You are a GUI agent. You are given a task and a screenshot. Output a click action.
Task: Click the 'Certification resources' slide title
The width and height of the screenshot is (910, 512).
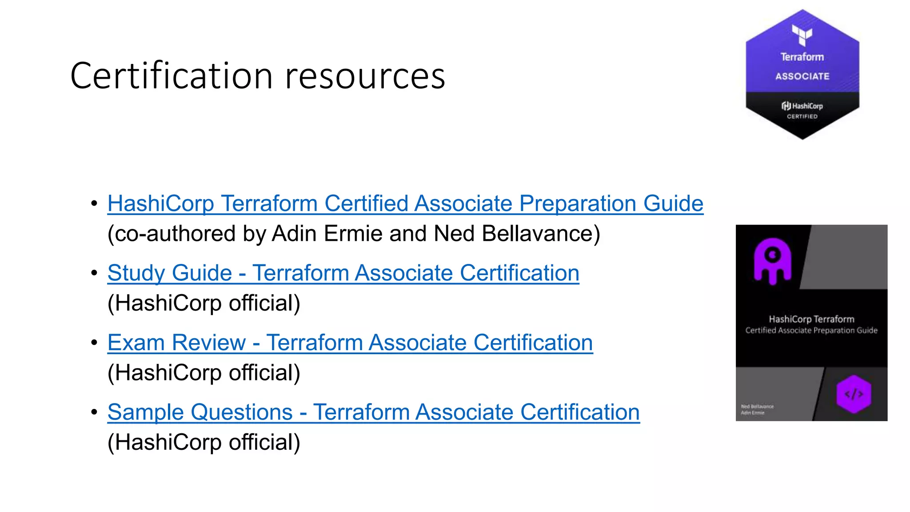[x=258, y=76]
